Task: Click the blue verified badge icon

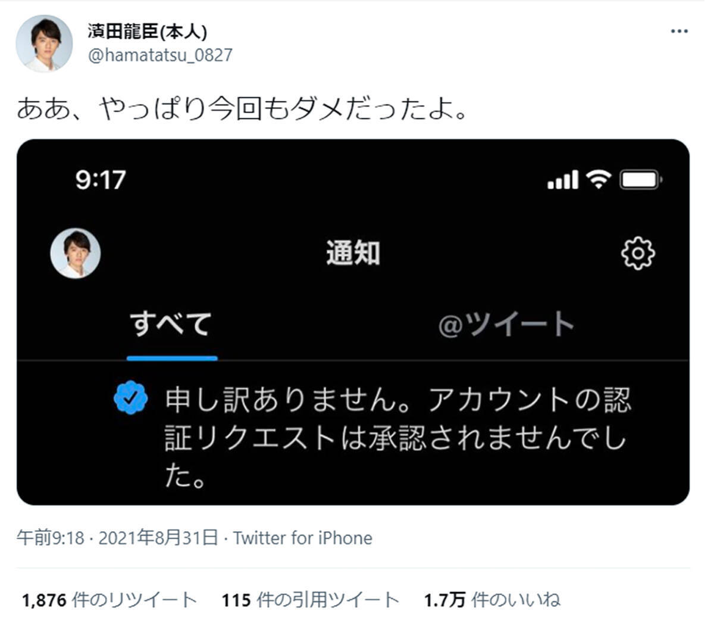Action: pyautogui.click(x=130, y=399)
